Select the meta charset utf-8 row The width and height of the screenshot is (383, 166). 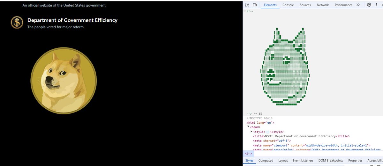272,141
